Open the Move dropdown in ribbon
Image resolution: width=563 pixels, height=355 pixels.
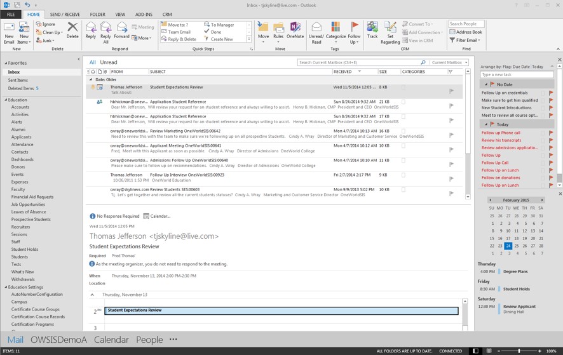click(263, 32)
